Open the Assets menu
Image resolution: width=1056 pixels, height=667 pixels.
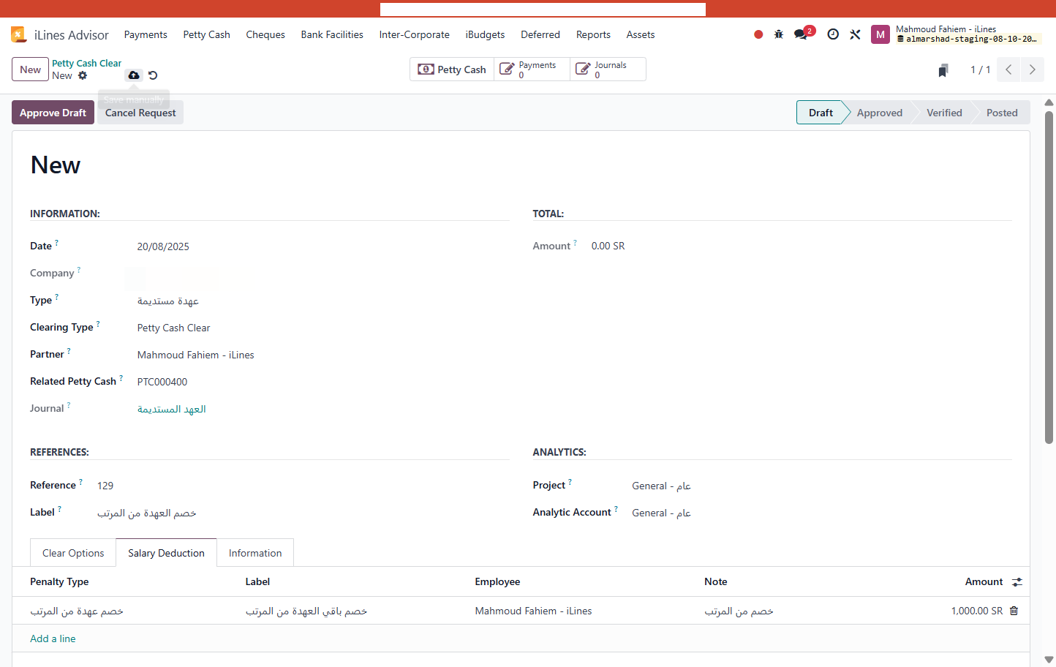[641, 34]
